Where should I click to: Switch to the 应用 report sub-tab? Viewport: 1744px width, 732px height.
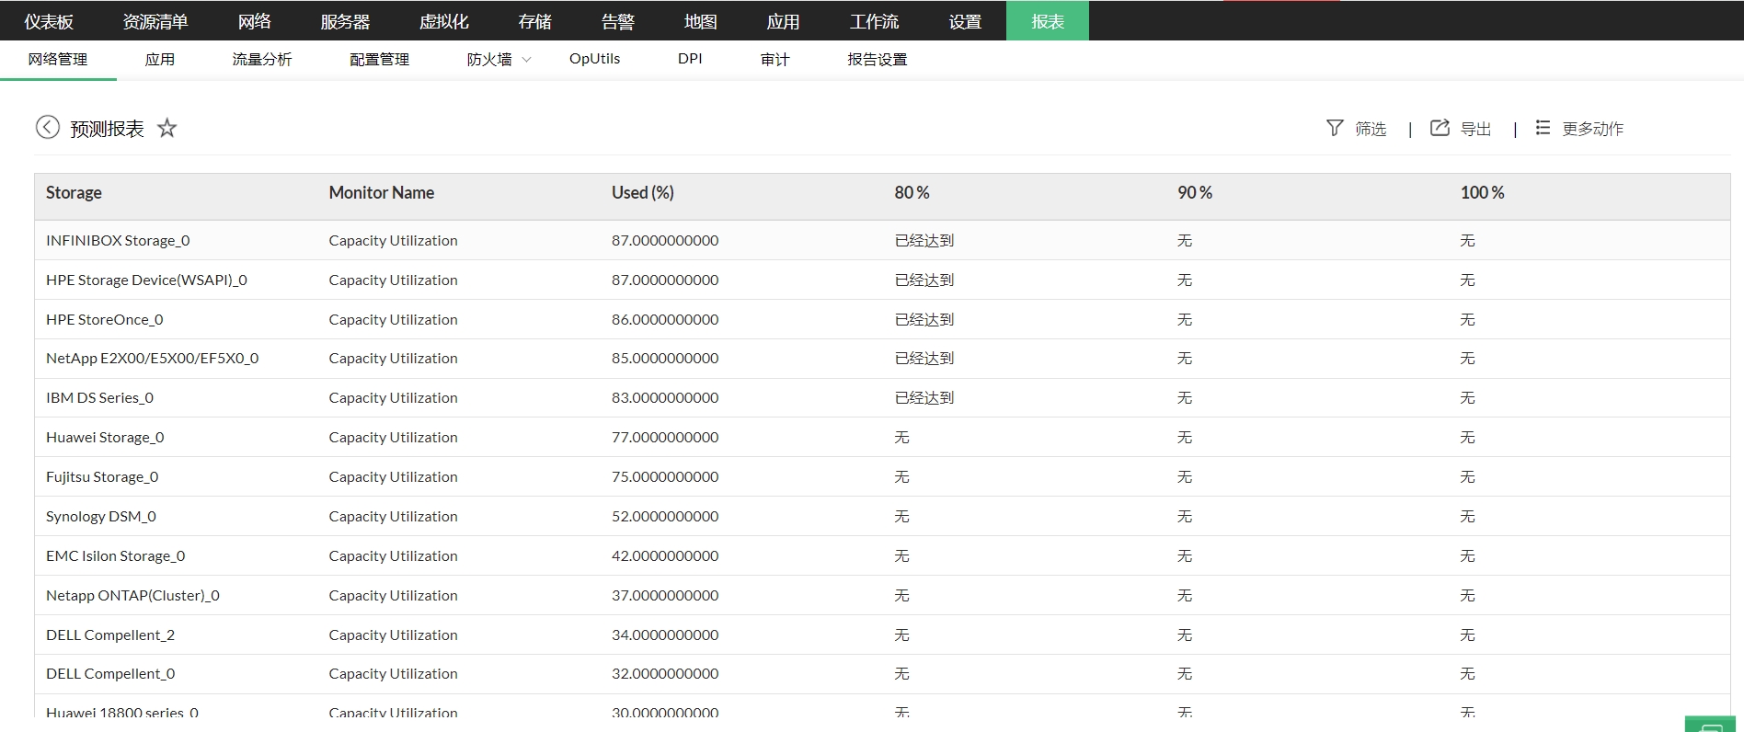pos(160,60)
